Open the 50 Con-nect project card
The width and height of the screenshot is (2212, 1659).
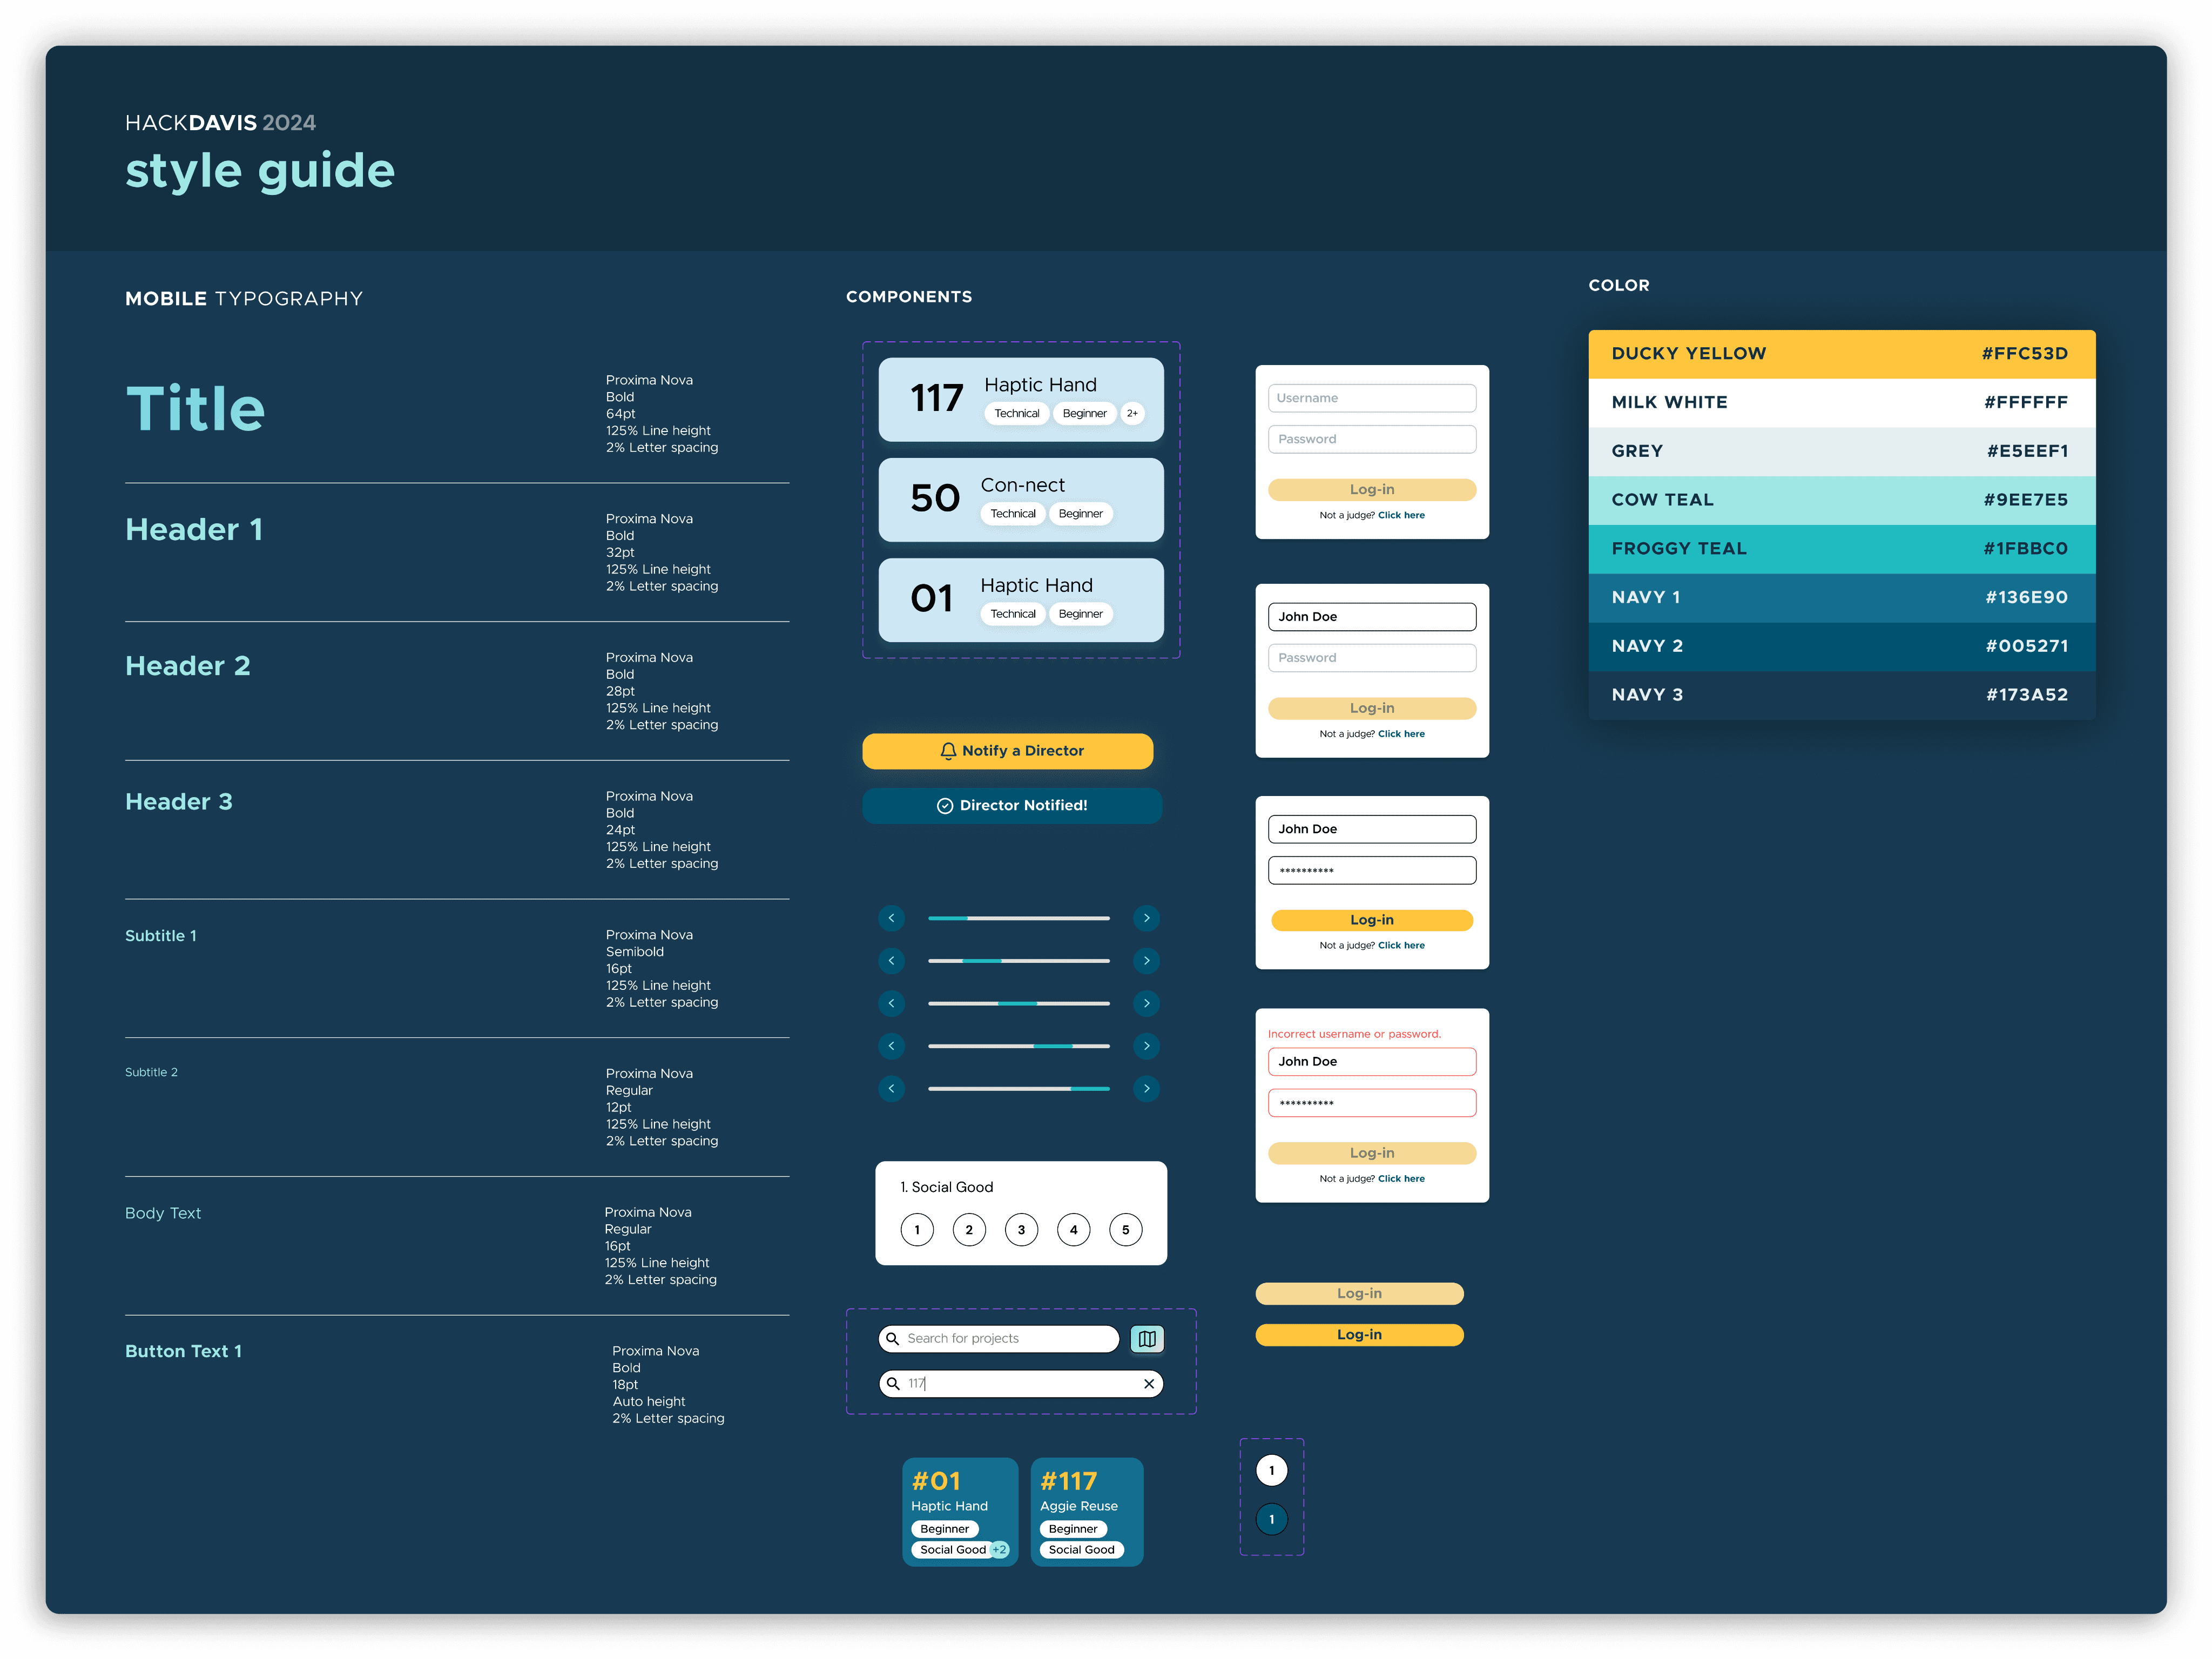point(1020,499)
